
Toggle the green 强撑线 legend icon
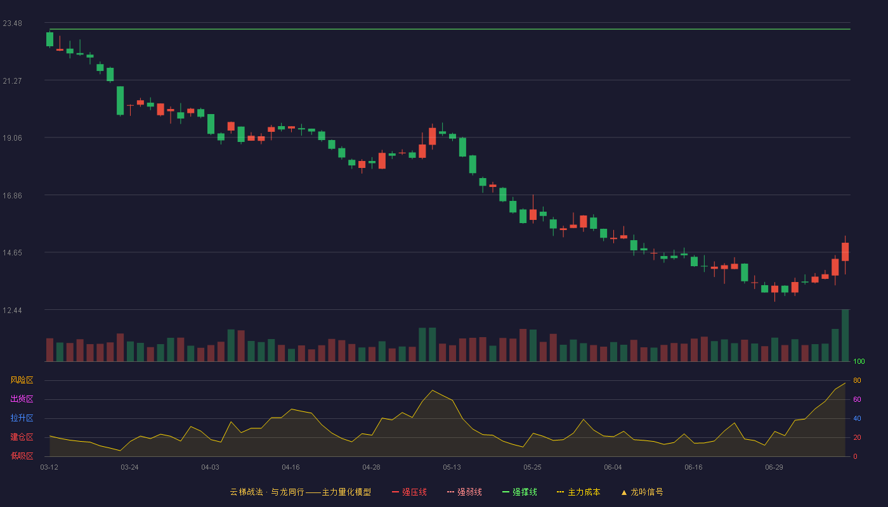pyautogui.click(x=506, y=492)
